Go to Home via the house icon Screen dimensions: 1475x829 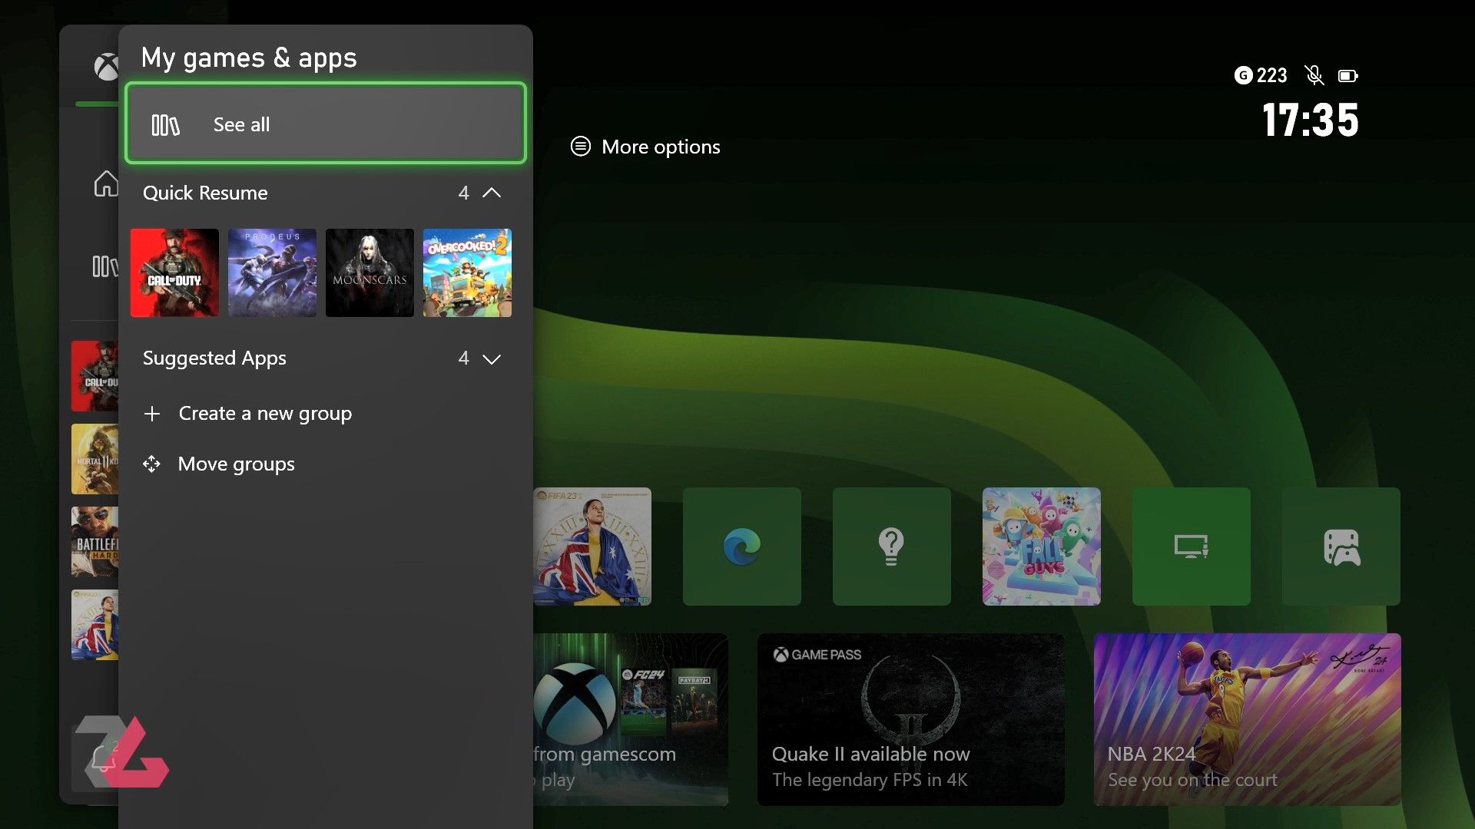point(106,184)
